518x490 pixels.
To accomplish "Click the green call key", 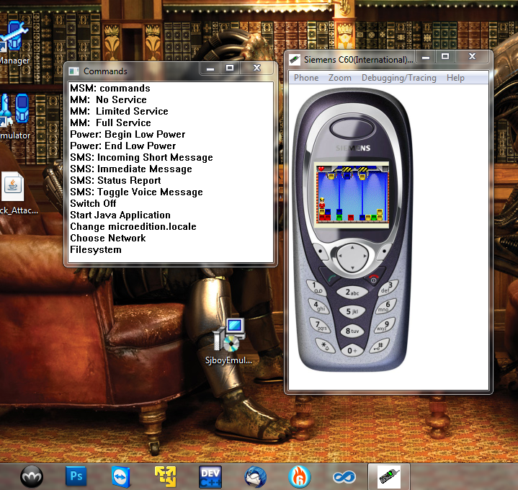I will click(331, 277).
